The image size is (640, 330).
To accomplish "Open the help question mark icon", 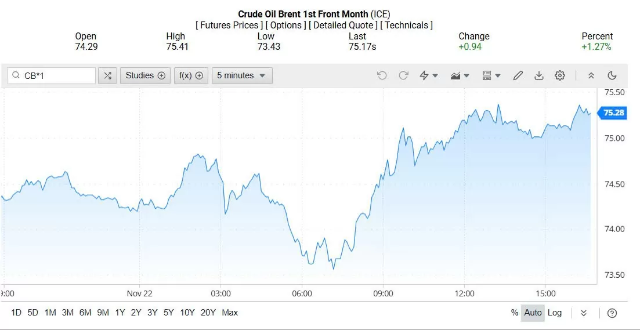I will [x=612, y=313].
